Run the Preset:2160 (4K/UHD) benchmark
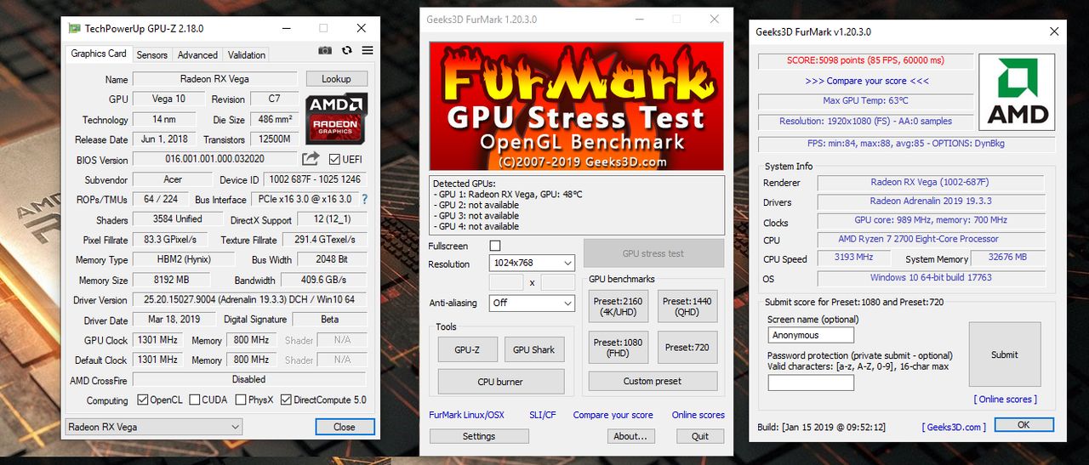This screenshot has height=465, width=1089. pyautogui.click(x=619, y=306)
